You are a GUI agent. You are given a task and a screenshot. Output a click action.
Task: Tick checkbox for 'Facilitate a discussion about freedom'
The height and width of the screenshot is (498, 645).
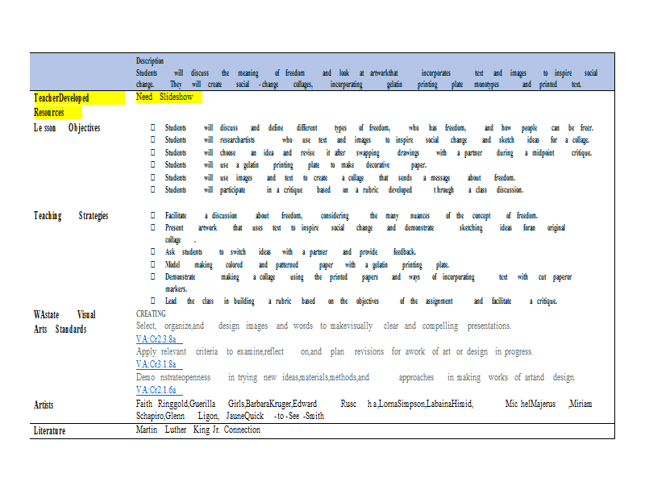pos(152,215)
